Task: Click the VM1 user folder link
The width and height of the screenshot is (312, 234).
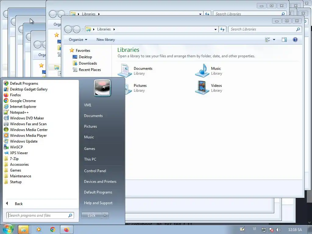Action: (x=87, y=105)
